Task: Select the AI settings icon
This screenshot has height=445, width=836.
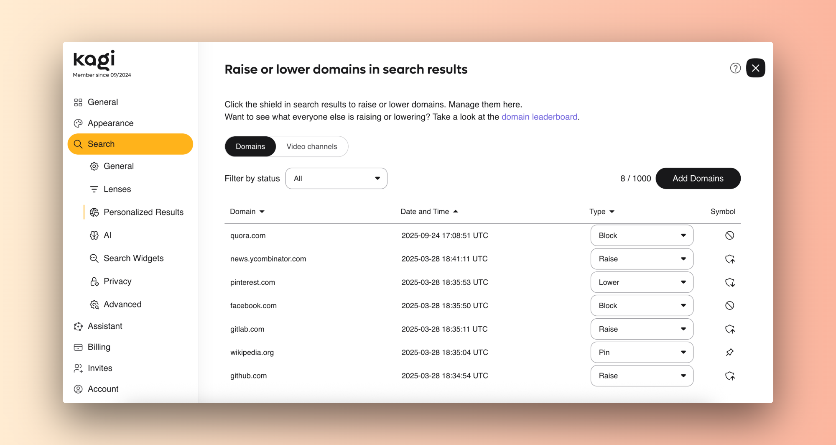Action: click(94, 235)
